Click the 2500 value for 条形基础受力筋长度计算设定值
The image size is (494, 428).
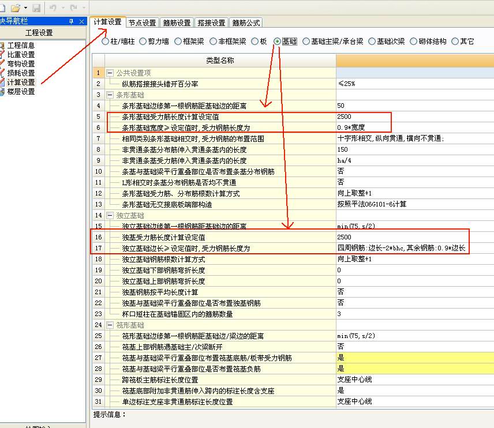pos(415,117)
